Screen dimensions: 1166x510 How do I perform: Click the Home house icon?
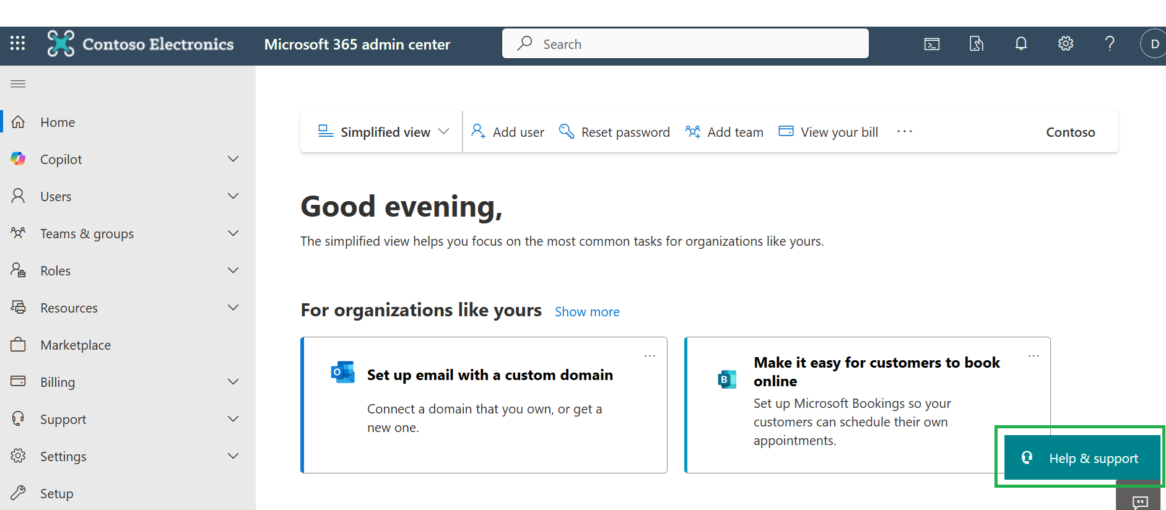pos(19,122)
